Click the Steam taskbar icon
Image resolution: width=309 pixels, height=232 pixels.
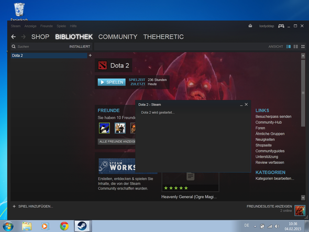(x=82, y=226)
